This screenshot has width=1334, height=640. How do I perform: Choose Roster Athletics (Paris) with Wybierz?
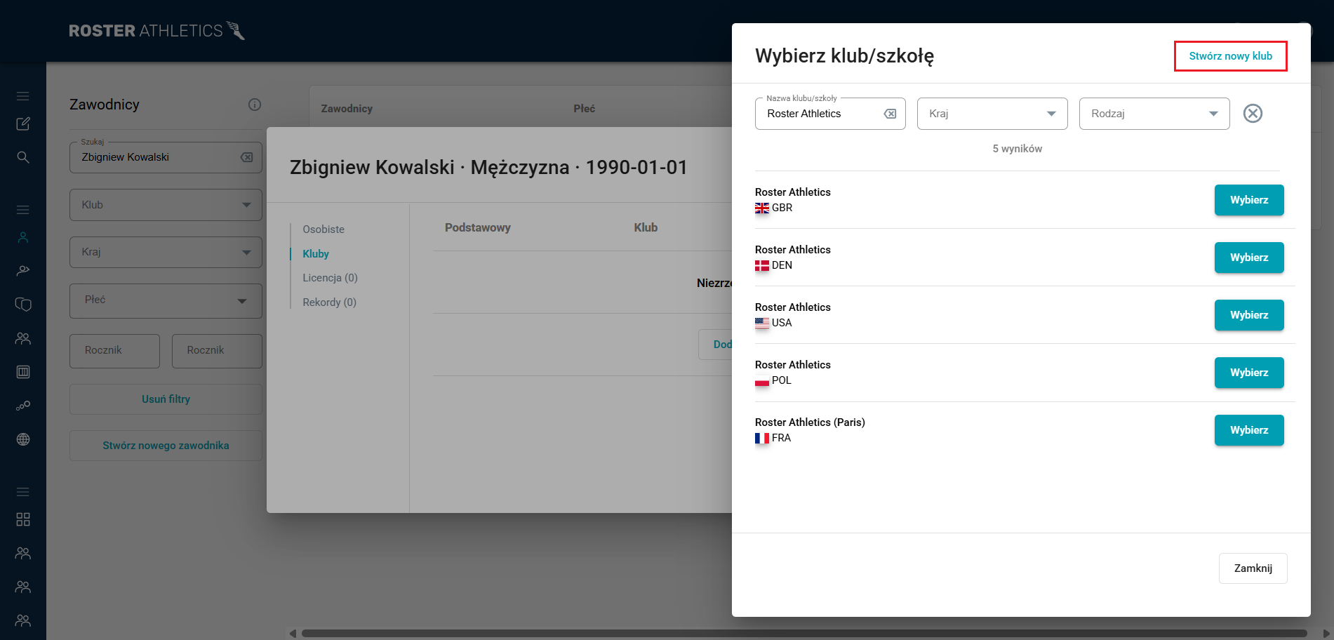1249,430
